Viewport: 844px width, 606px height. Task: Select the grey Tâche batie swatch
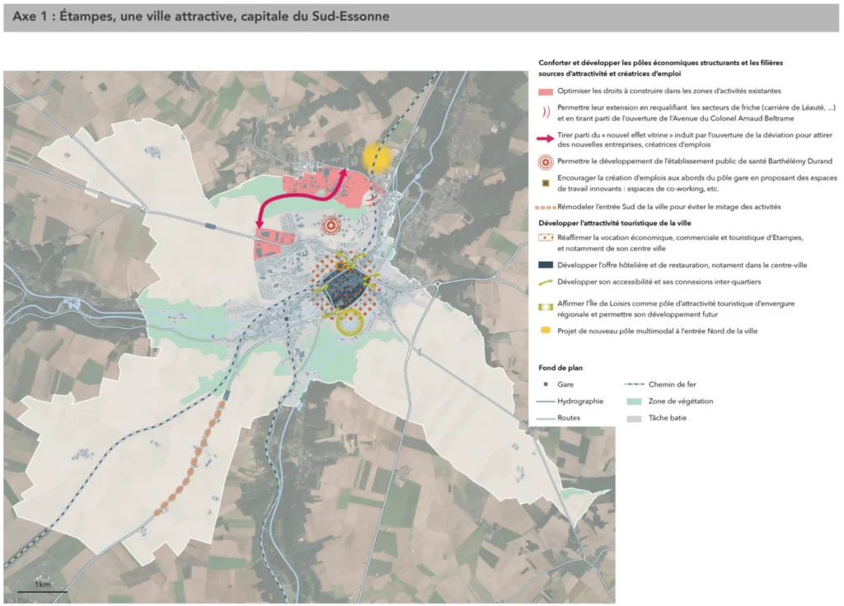pyautogui.click(x=635, y=418)
